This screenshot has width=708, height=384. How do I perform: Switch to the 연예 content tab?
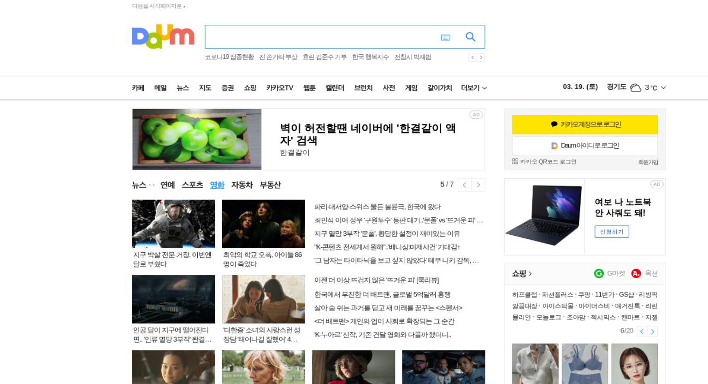pos(168,185)
